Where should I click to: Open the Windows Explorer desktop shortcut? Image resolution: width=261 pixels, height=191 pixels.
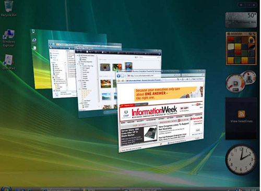coord(8,39)
